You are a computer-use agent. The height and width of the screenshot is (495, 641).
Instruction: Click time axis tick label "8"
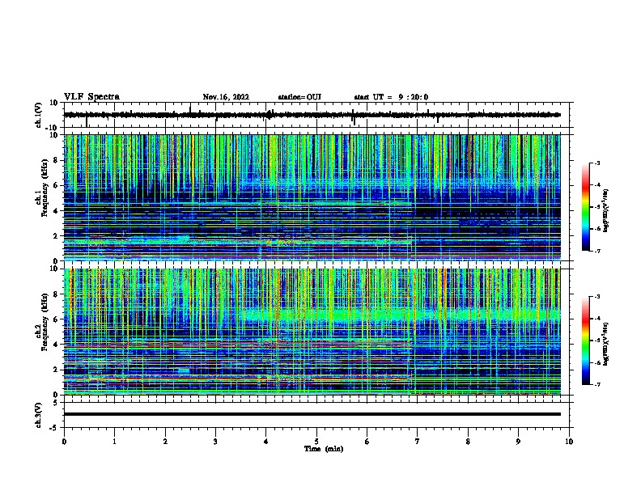[x=468, y=442]
